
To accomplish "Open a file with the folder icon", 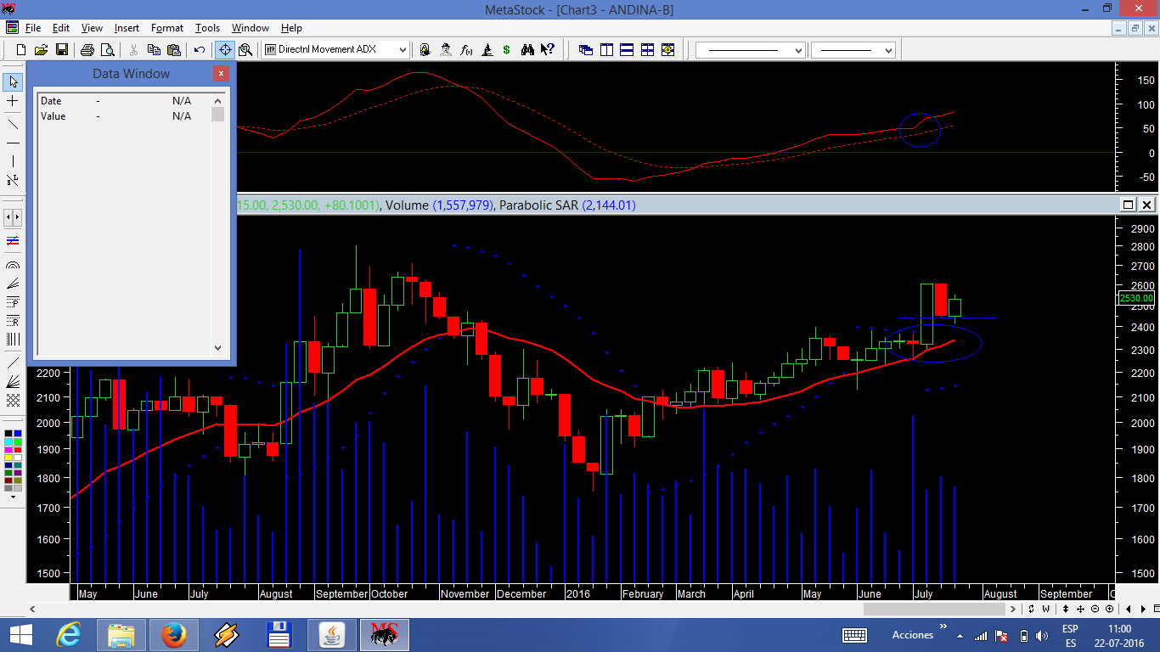I will 41,49.
